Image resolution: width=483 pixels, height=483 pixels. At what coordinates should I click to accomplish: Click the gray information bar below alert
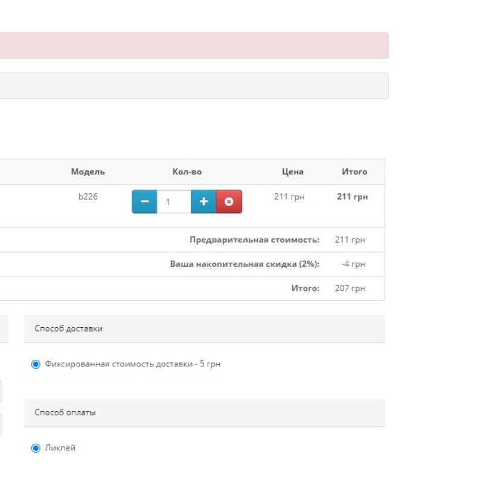pyautogui.click(x=193, y=86)
